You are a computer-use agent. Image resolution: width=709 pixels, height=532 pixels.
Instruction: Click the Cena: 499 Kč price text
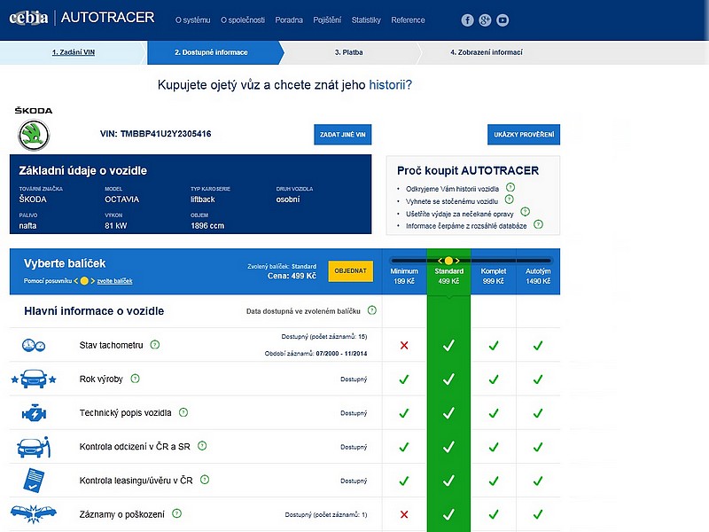pyautogui.click(x=292, y=276)
